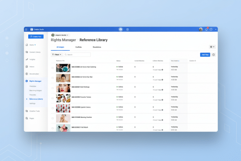Open the Morning Routine thumbnail

coord(63,118)
